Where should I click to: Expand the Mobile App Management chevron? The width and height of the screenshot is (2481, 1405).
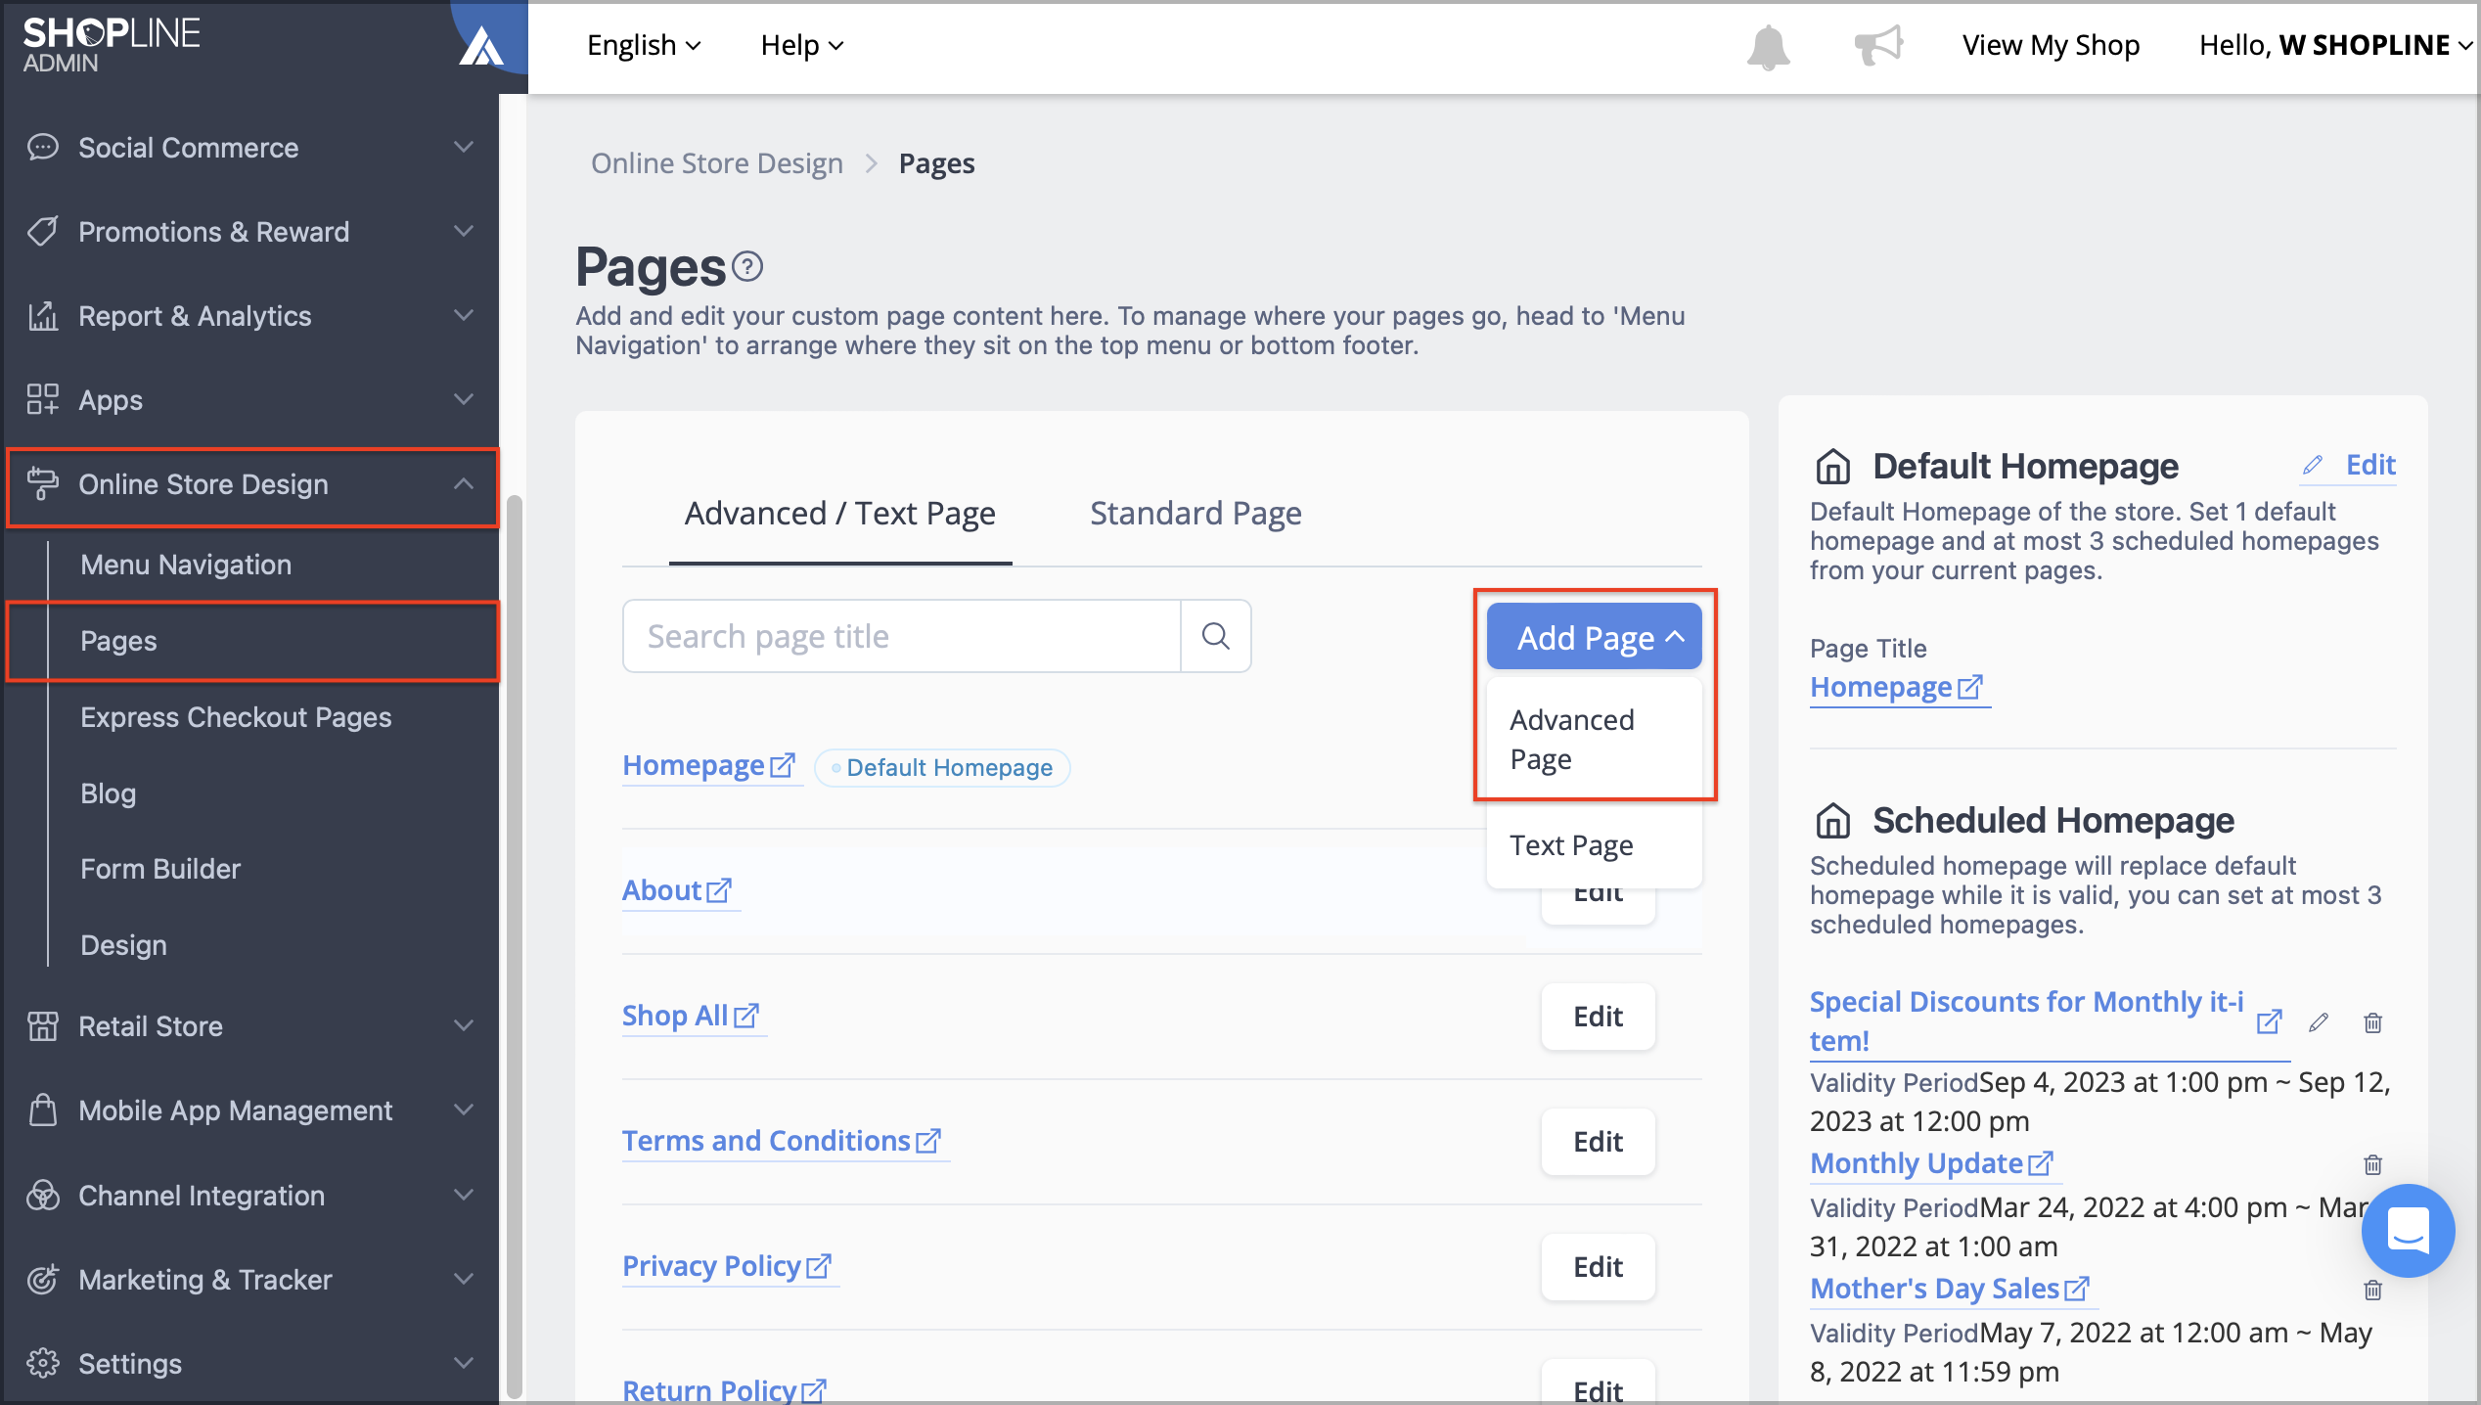tap(464, 1110)
